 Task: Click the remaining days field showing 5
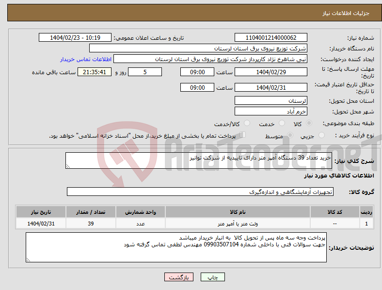145,72
